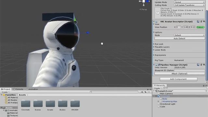This screenshot has width=208, height=117.
Task: Click the View Position X field
Action: (178, 27)
